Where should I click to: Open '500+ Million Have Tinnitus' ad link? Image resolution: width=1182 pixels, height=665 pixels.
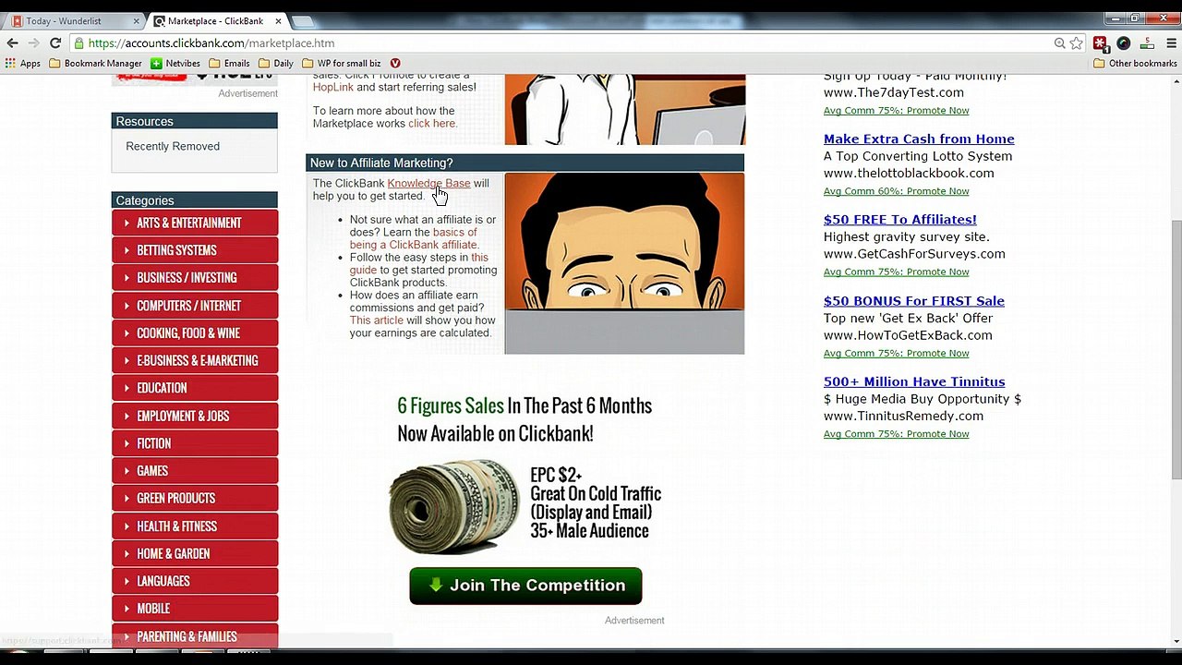(914, 381)
